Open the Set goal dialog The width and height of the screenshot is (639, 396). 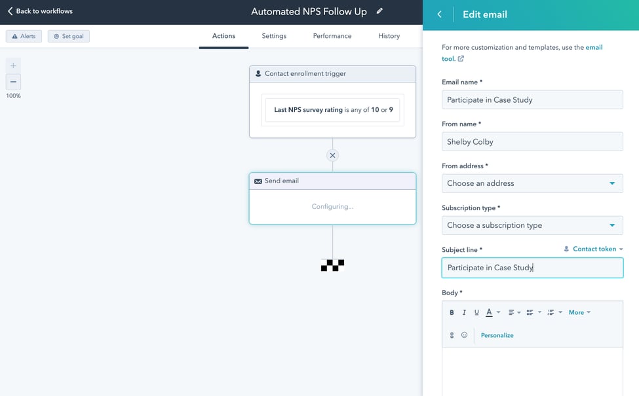click(68, 36)
